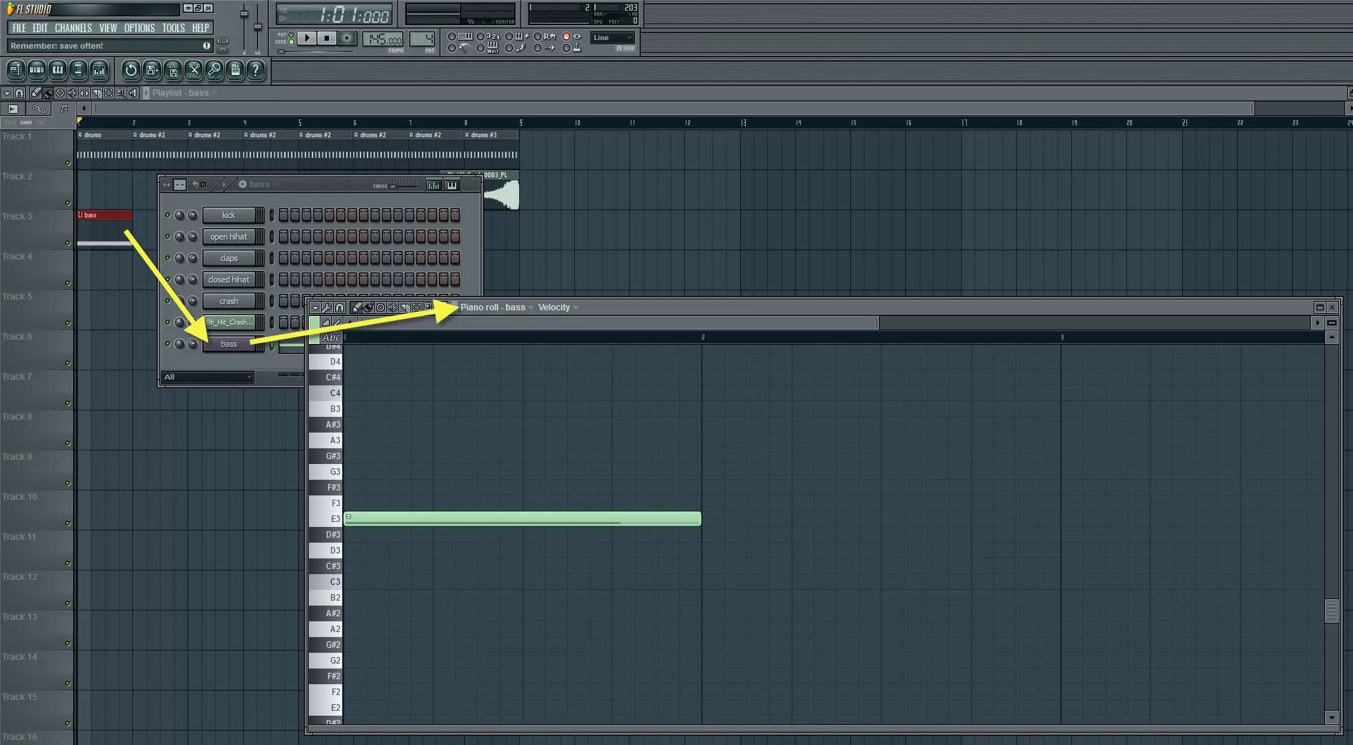Select the pencil draw tool in the Piano roll
Image resolution: width=1353 pixels, height=745 pixels.
tap(357, 307)
